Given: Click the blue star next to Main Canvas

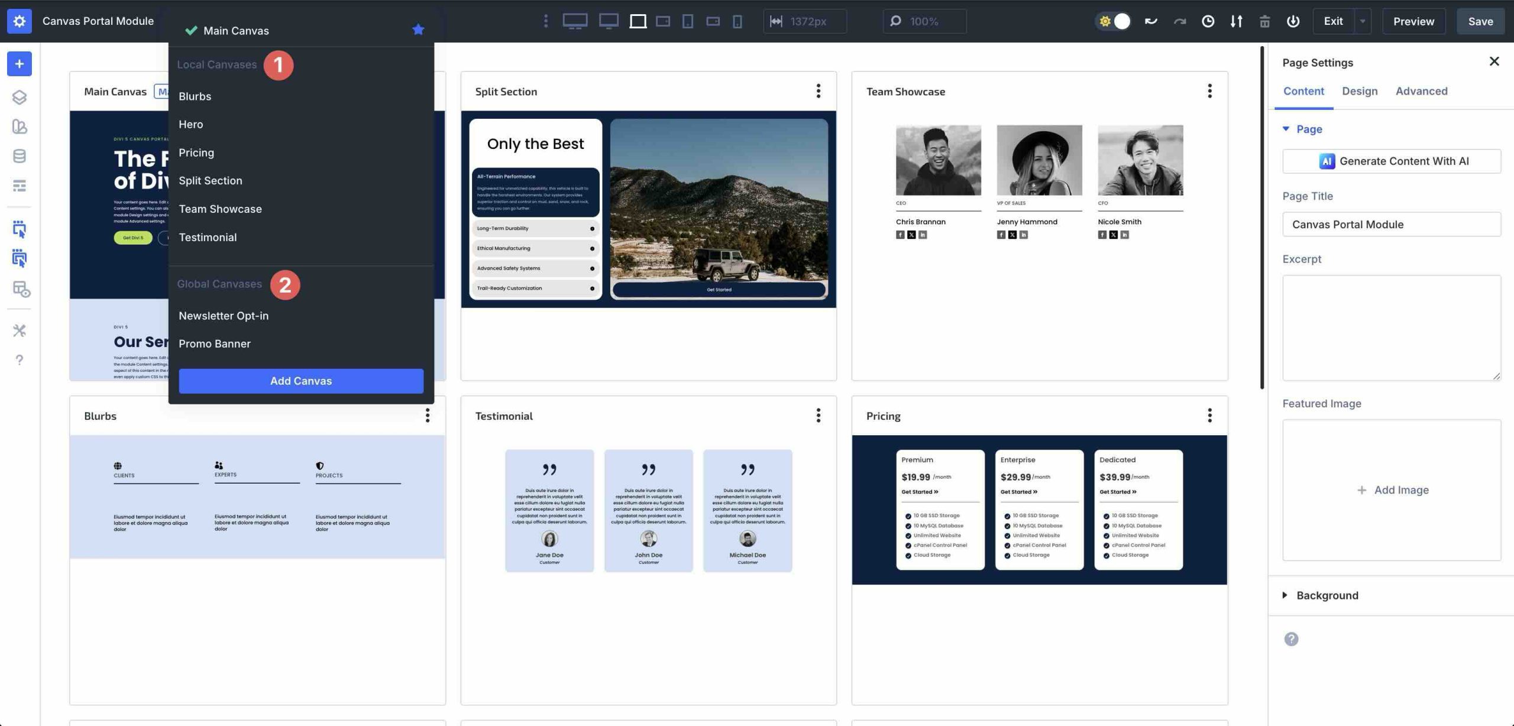Looking at the screenshot, I should (418, 30).
